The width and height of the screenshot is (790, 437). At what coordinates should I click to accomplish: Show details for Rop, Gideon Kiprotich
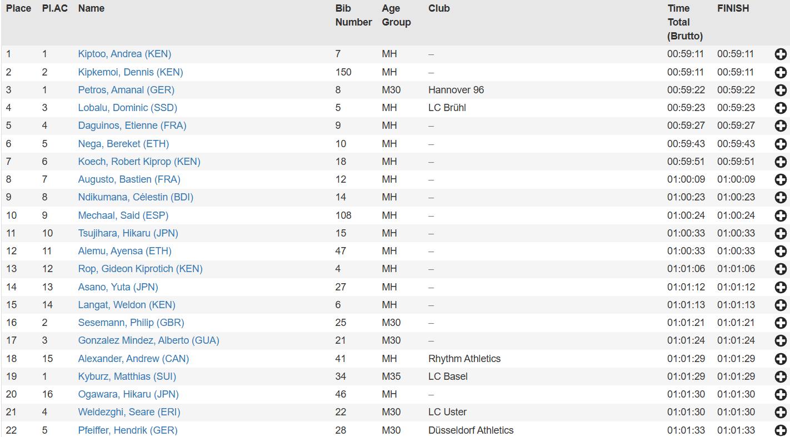click(x=780, y=269)
